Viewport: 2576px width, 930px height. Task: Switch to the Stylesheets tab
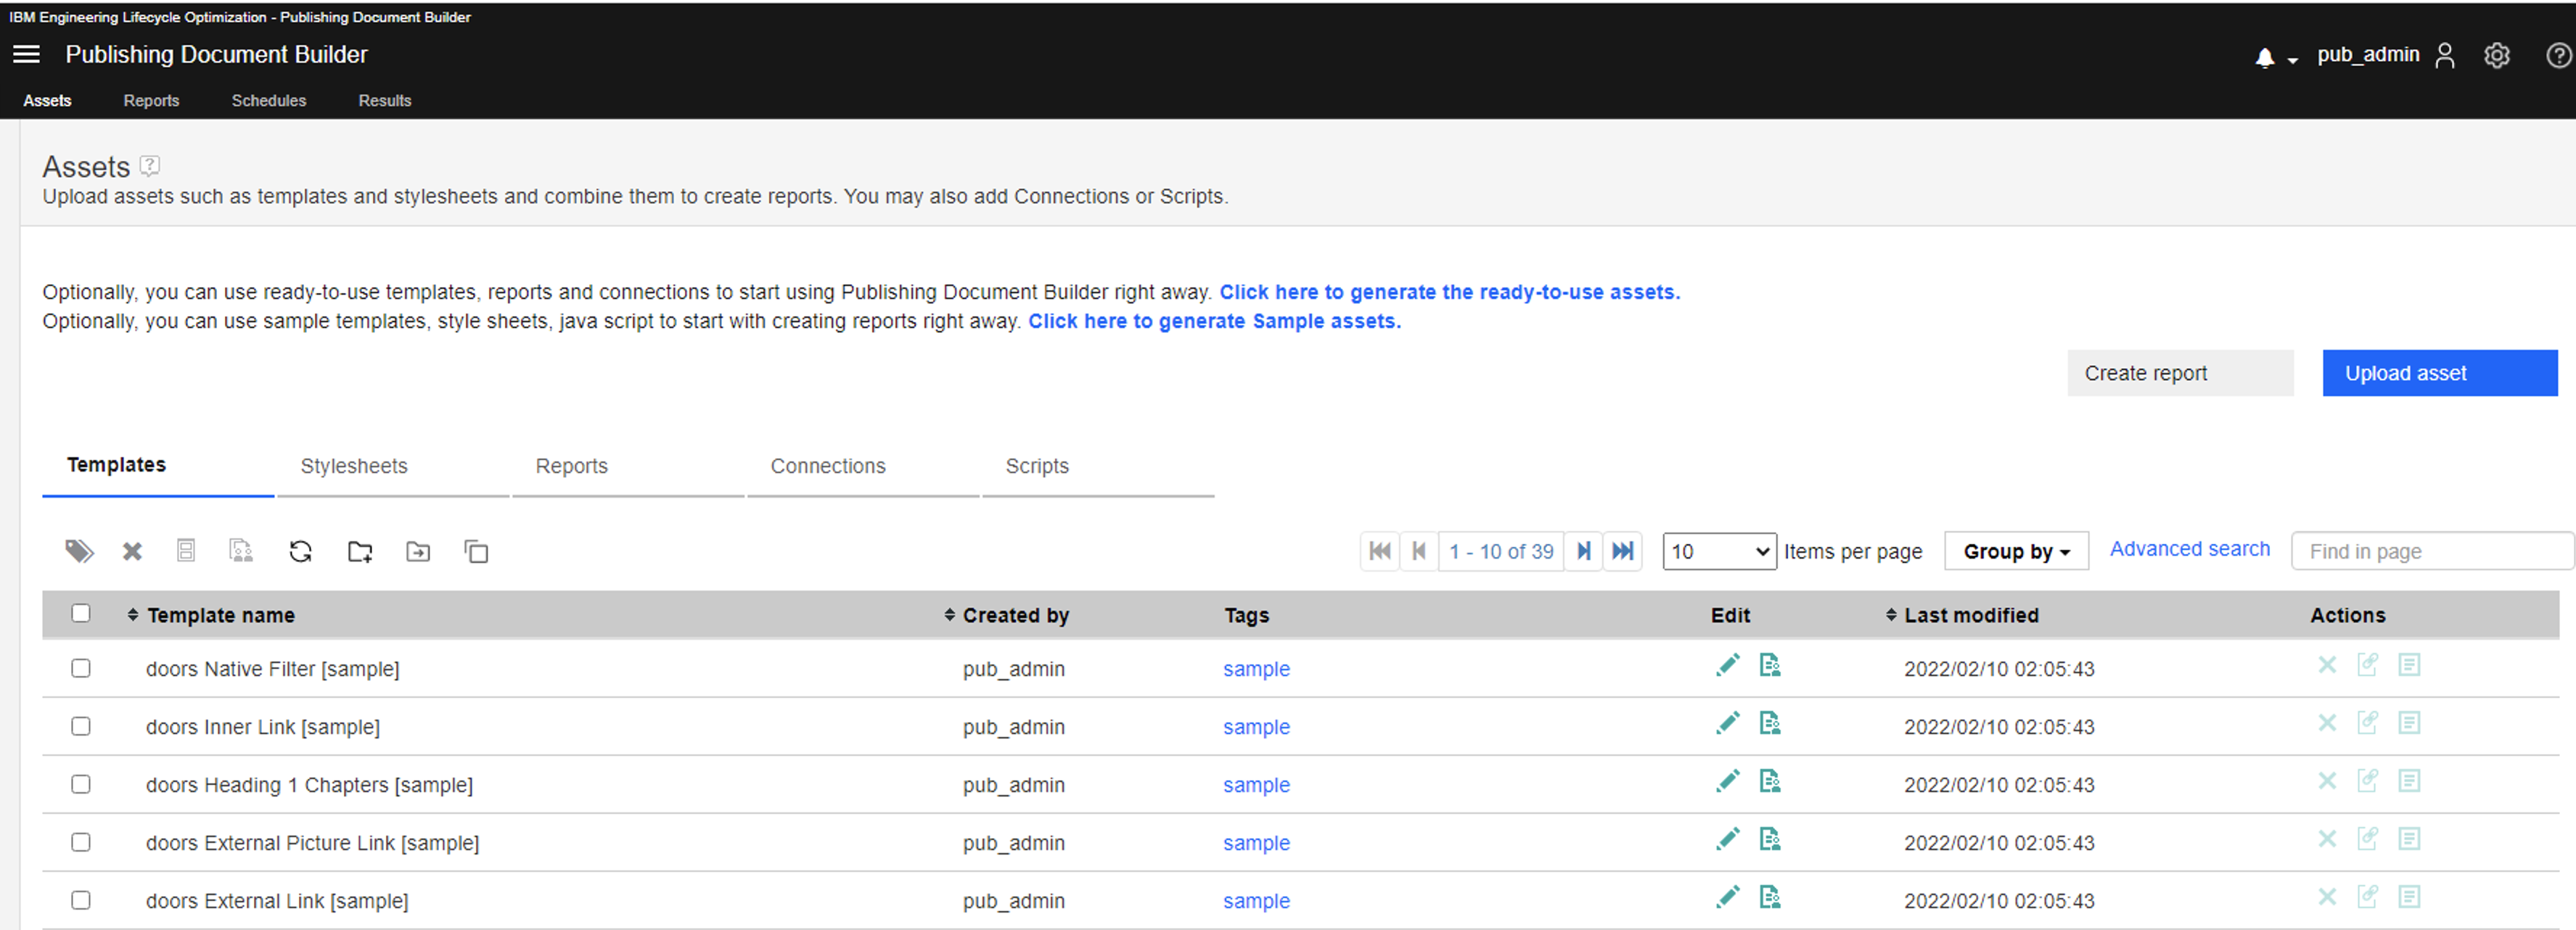coord(354,466)
